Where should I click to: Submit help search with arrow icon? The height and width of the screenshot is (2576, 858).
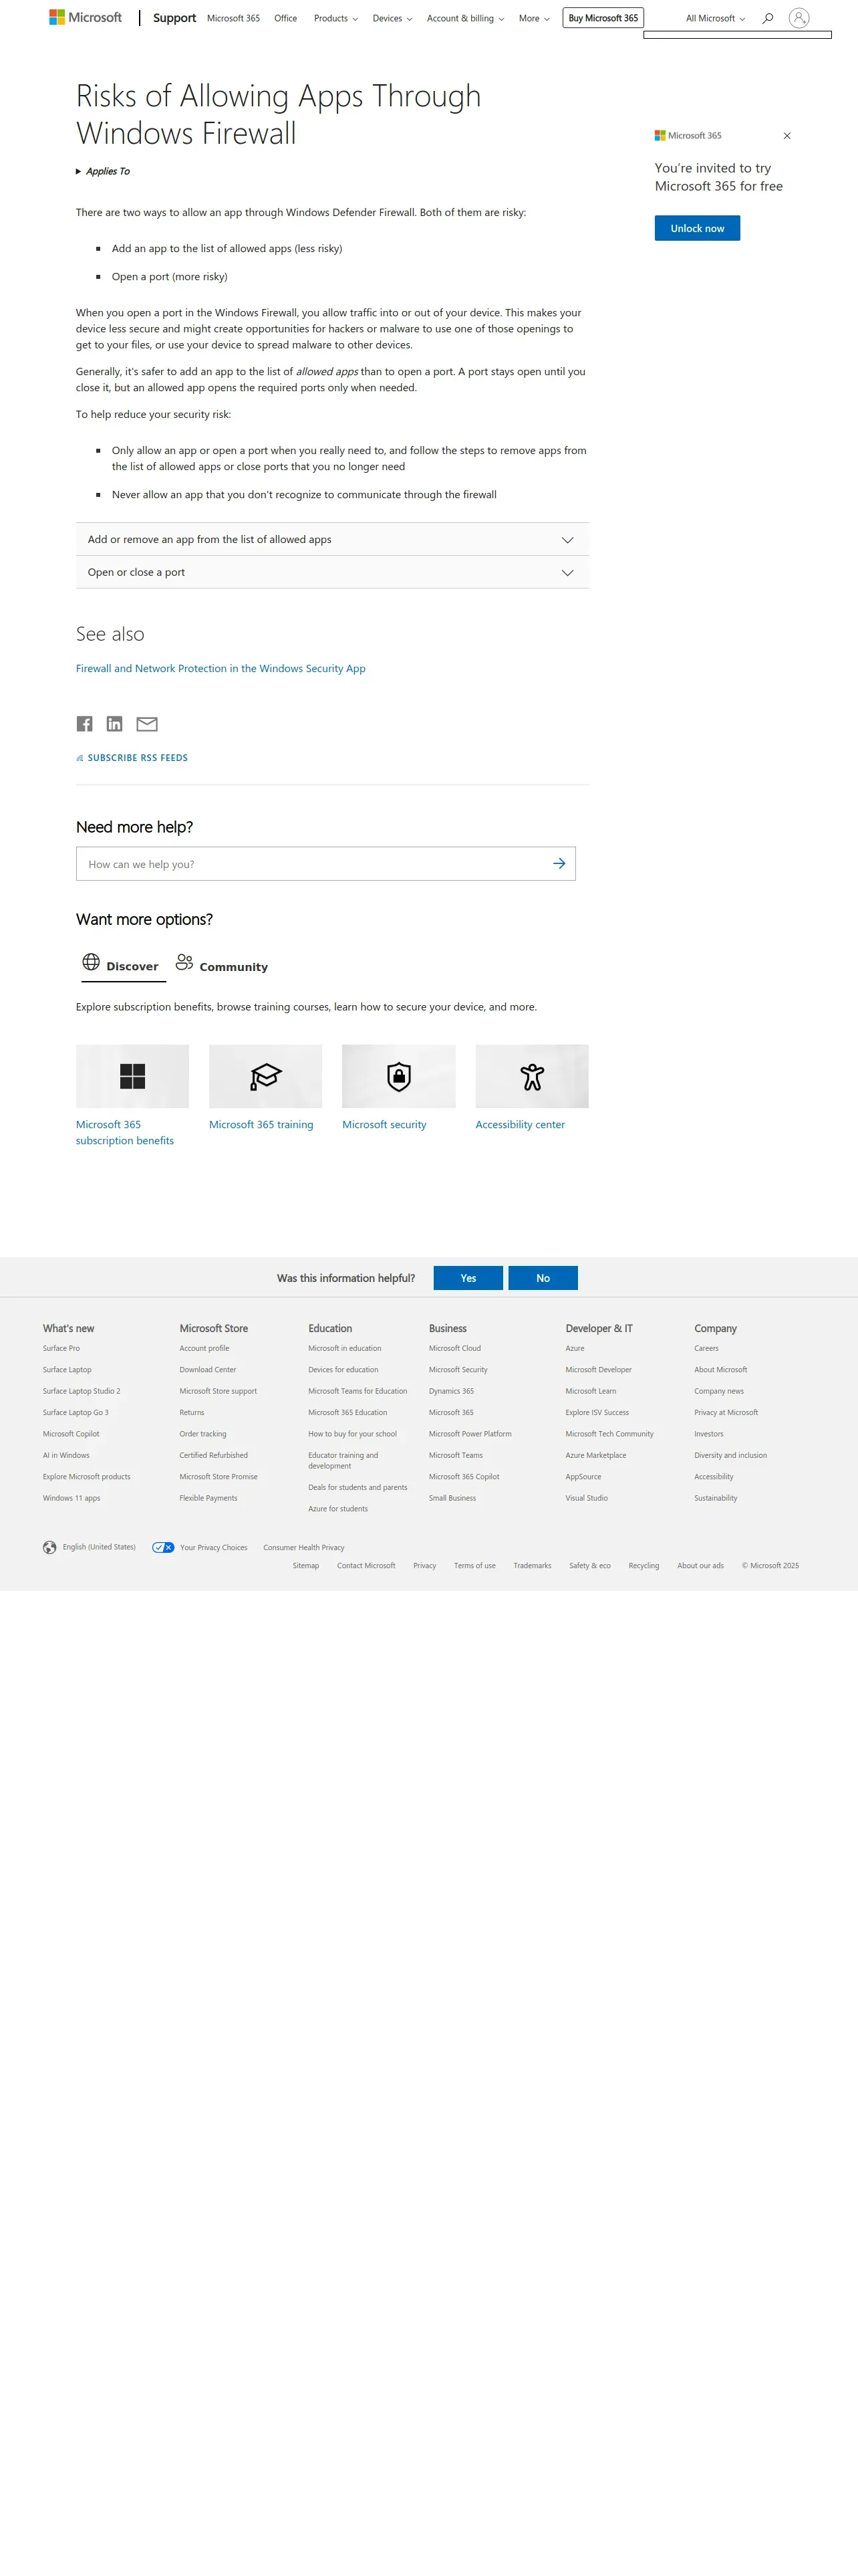point(559,863)
